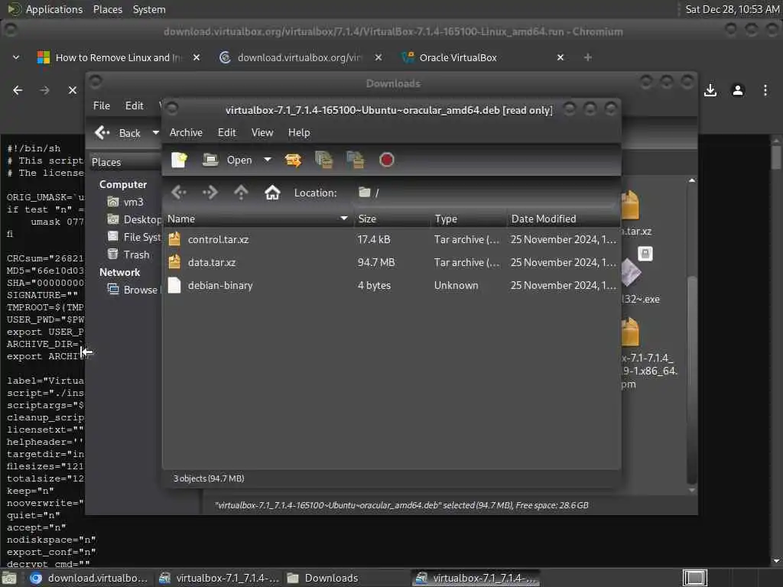Click the tar.xz package icon in Downloads
783x587 pixels.
coord(630,205)
